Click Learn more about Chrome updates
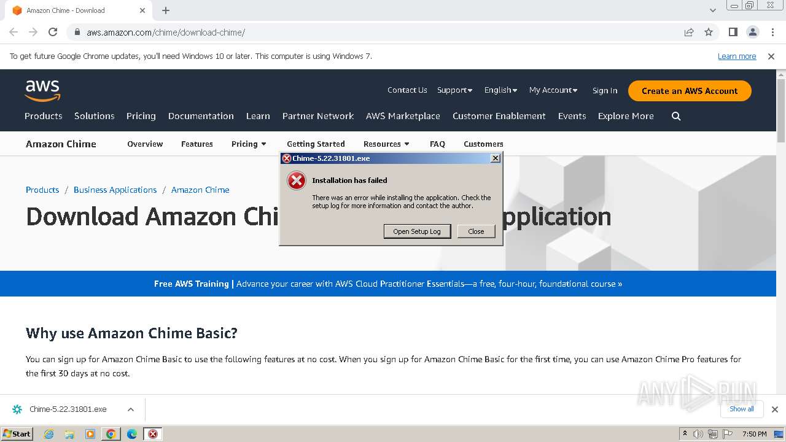The height and width of the screenshot is (442, 786). [x=737, y=56]
